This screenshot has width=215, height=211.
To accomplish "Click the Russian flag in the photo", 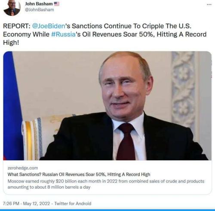I will click(x=13, y=106).
